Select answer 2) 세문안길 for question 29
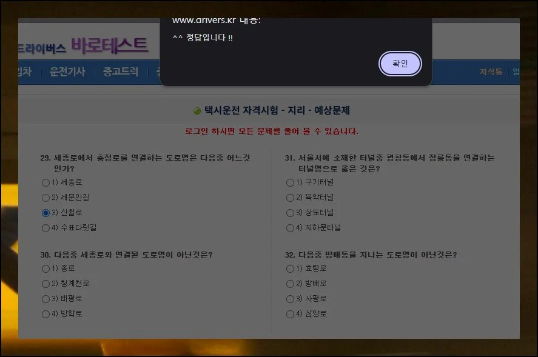 45,198
